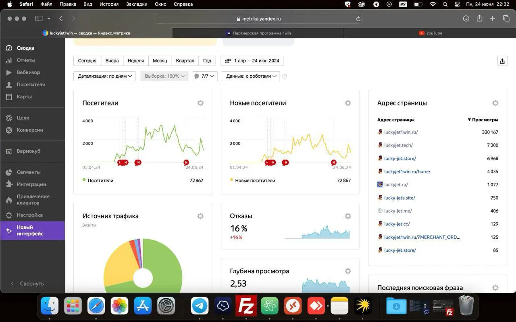Open the 1 апр — 24 июн 2024 date picker

pyautogui.click(x=252, y=61)
